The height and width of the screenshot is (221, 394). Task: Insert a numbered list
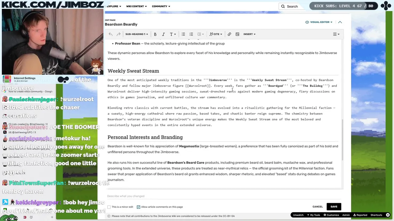point(191,34)
